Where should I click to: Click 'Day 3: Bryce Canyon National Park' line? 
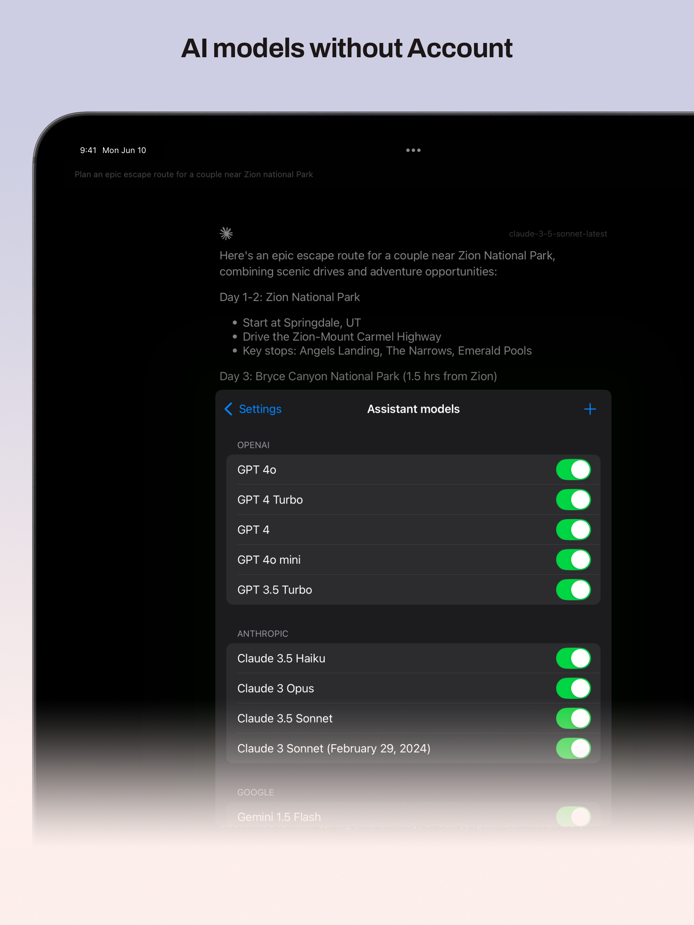[358, 377]
